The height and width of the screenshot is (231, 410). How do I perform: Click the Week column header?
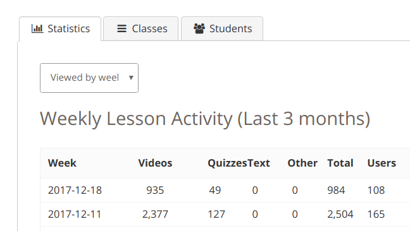tap(62, 163)
